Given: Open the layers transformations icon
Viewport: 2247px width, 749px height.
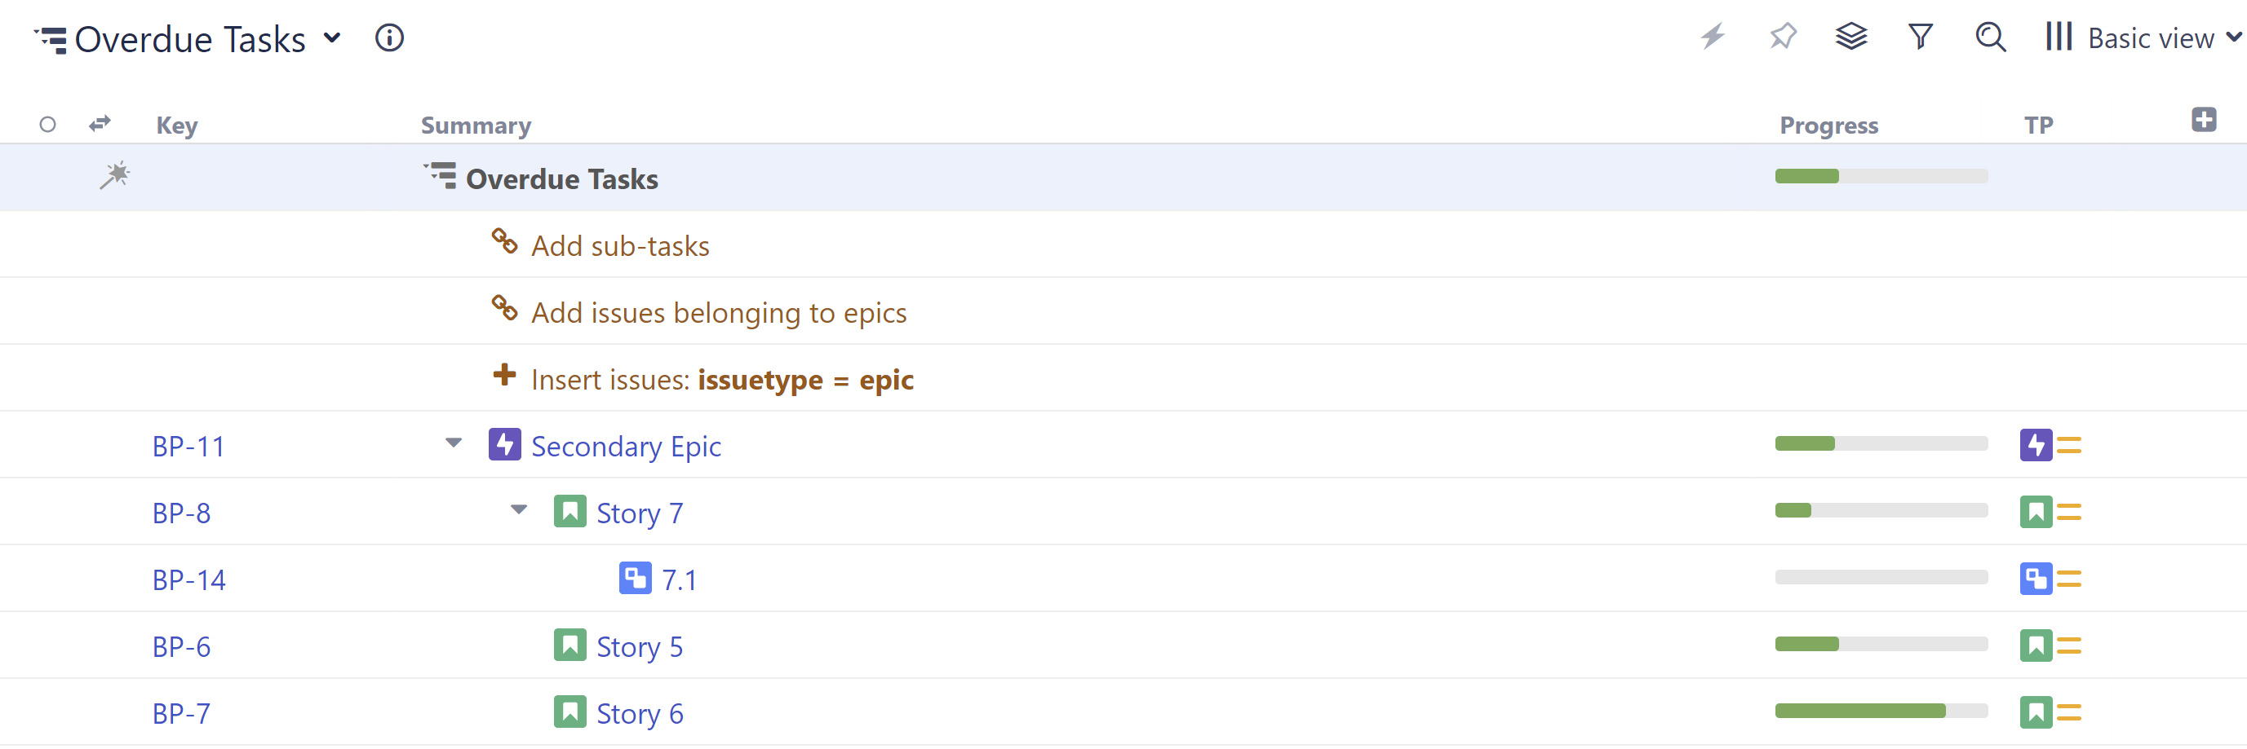Looking at the screenshot, I should point(1851,37).
